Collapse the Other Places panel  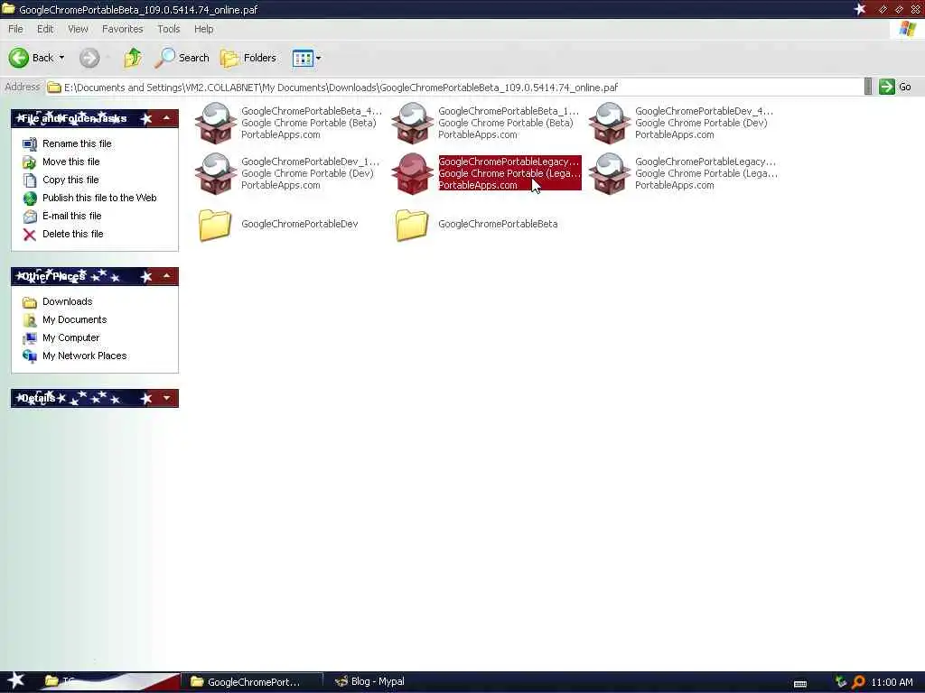[167, 276]
